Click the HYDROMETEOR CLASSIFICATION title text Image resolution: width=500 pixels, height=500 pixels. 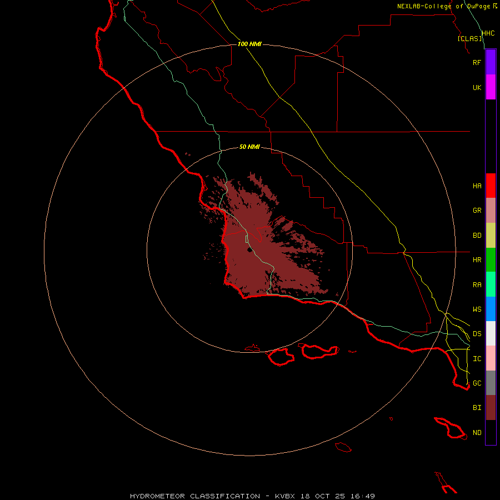coord(195,496)
